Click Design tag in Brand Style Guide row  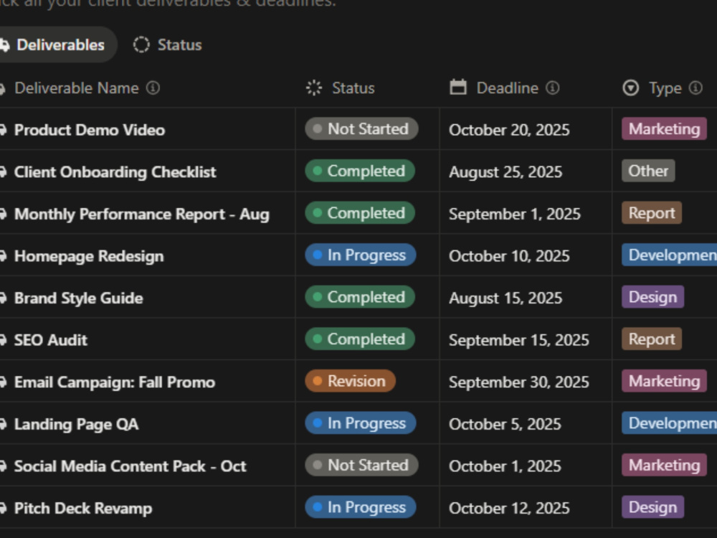(653, 298)
